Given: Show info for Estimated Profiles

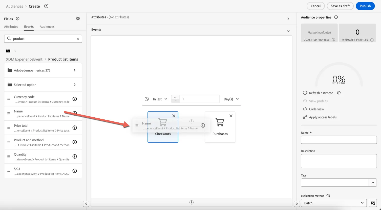Looking at the screenshot, I should tap(372, 40).
